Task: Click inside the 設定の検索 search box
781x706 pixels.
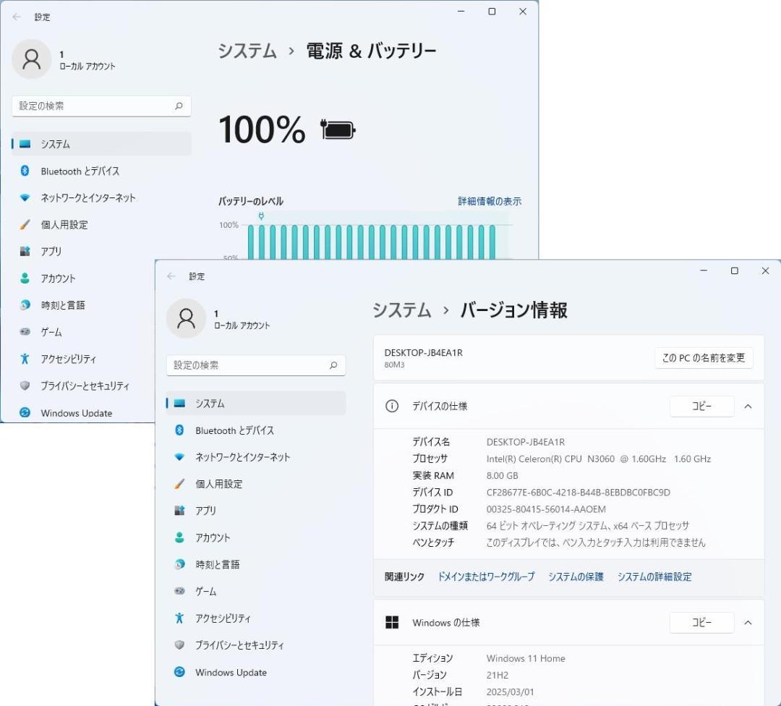Action: [x=255, y=365]
